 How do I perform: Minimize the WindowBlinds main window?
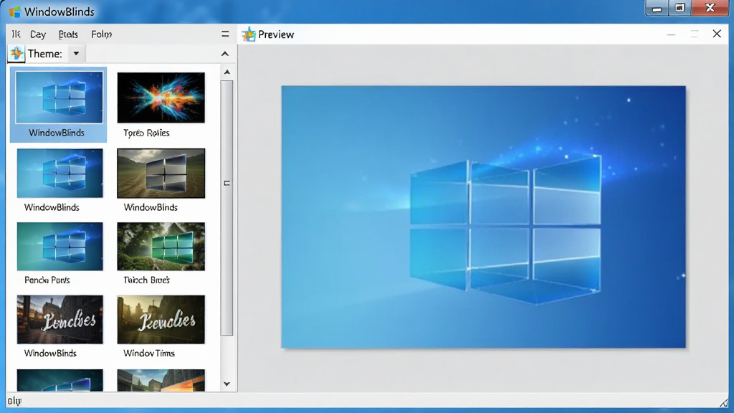657,9
